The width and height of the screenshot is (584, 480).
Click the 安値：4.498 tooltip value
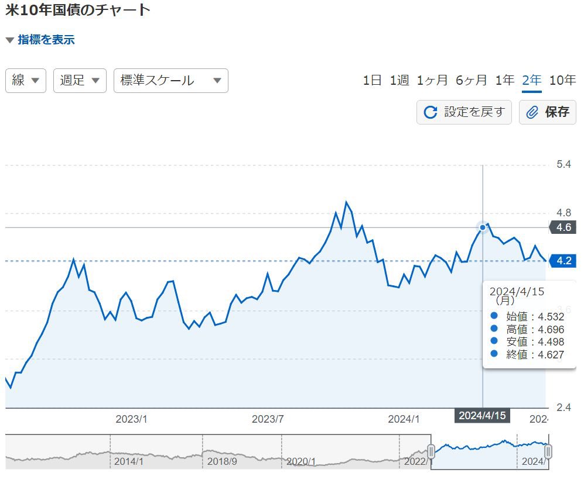coord(535,341)
